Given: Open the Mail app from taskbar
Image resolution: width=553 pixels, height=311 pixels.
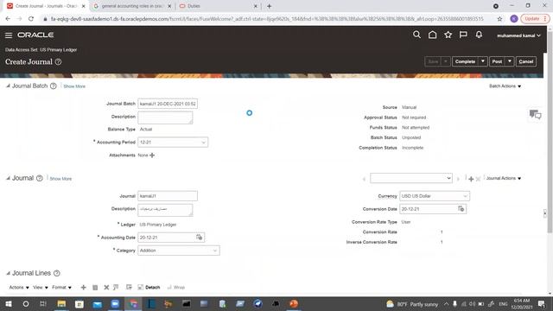Looking at the screenshot, I should [98, 303].
